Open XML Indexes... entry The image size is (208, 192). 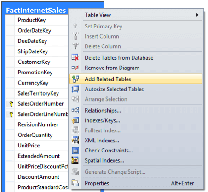(x=136, y=141)
